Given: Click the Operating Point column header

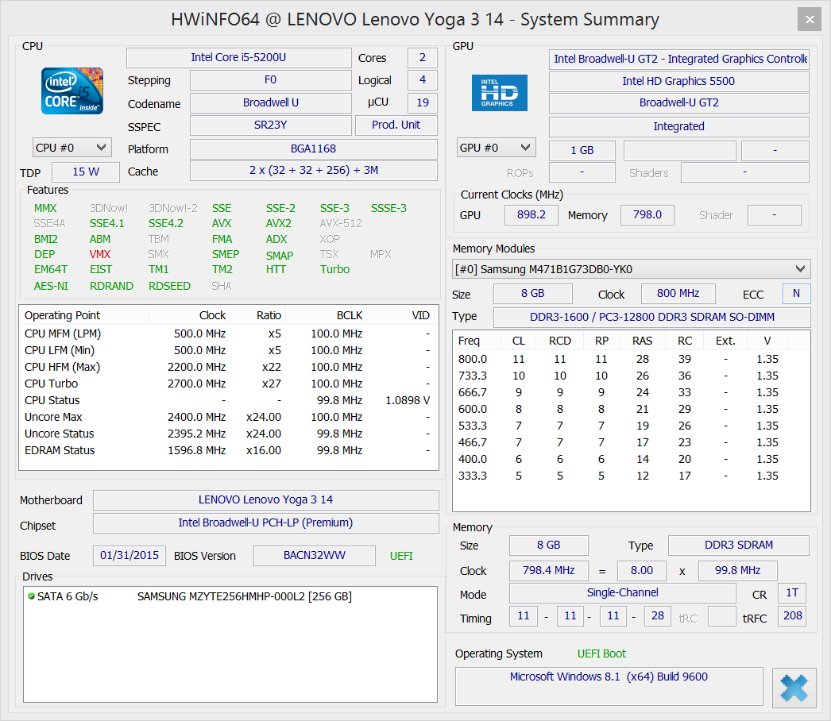Looking at the screenshot, I should 85,315.
